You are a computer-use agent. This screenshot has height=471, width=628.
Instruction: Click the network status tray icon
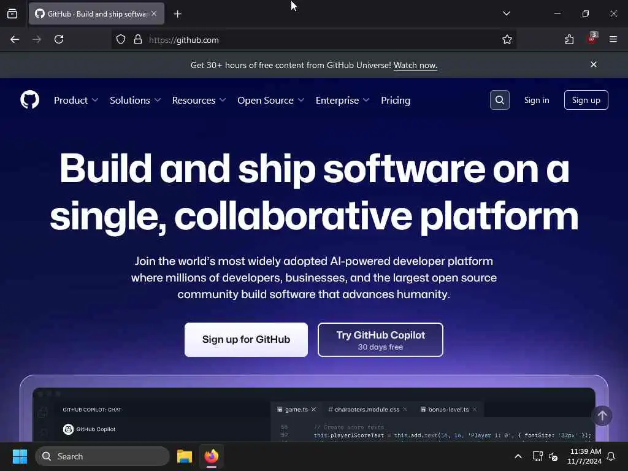537,456
